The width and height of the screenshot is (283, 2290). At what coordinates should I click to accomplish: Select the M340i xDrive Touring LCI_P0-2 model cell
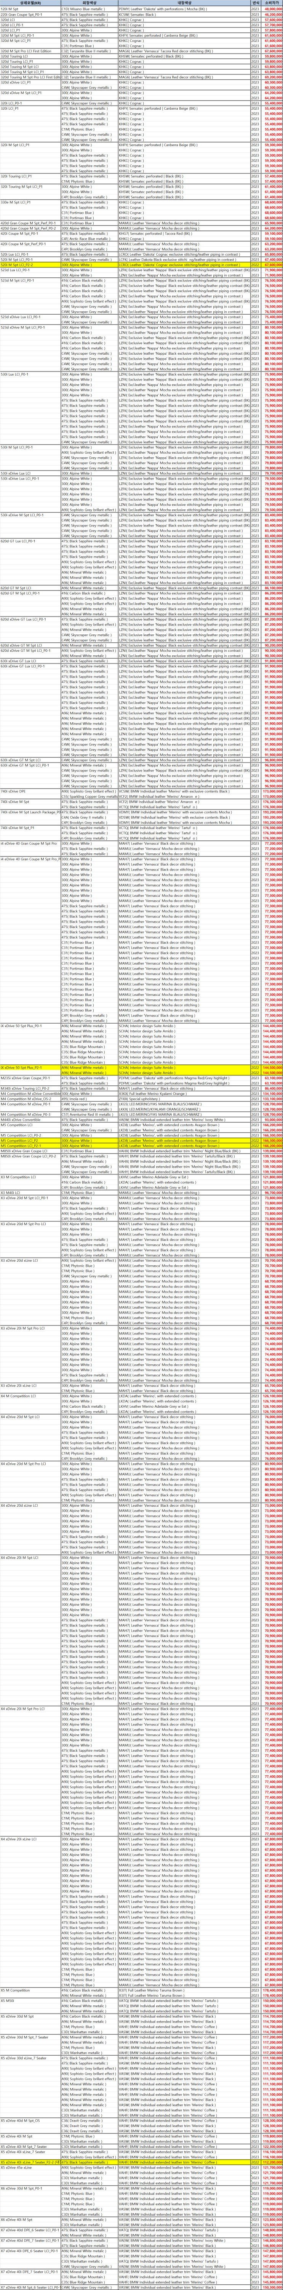30,1089
